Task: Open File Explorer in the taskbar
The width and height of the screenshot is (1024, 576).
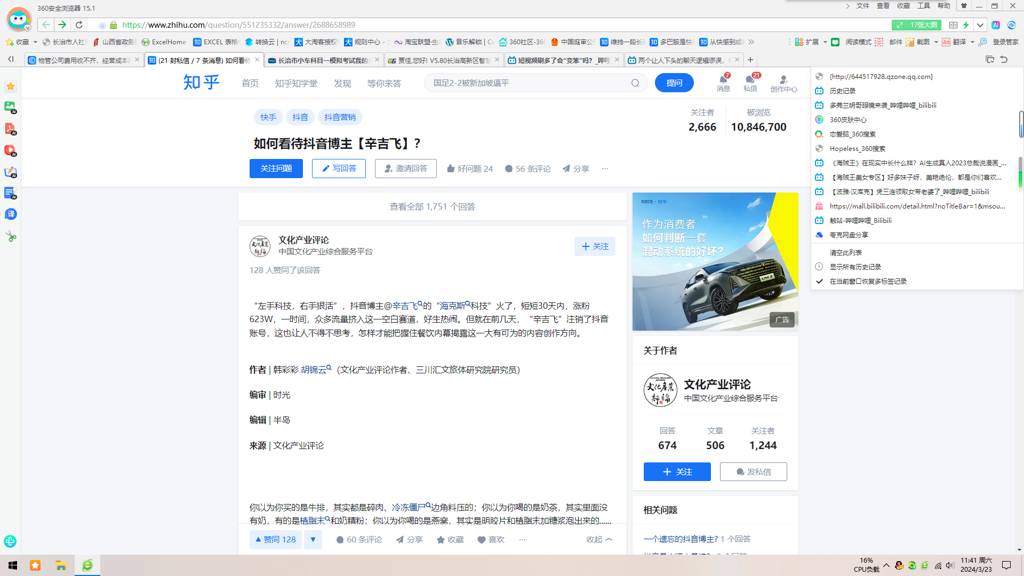Action: [x=61, y=565]
